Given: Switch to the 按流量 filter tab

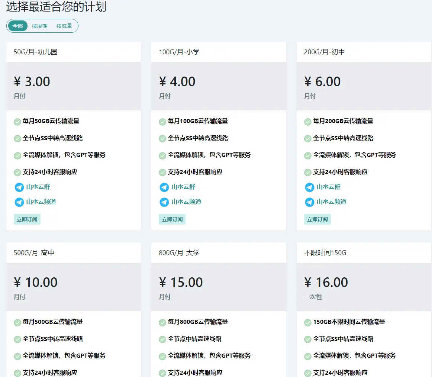Looking at the screenshot, I should pos(64,26).
